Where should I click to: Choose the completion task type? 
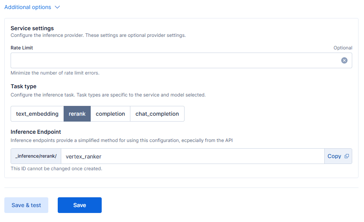coord(110,114)
